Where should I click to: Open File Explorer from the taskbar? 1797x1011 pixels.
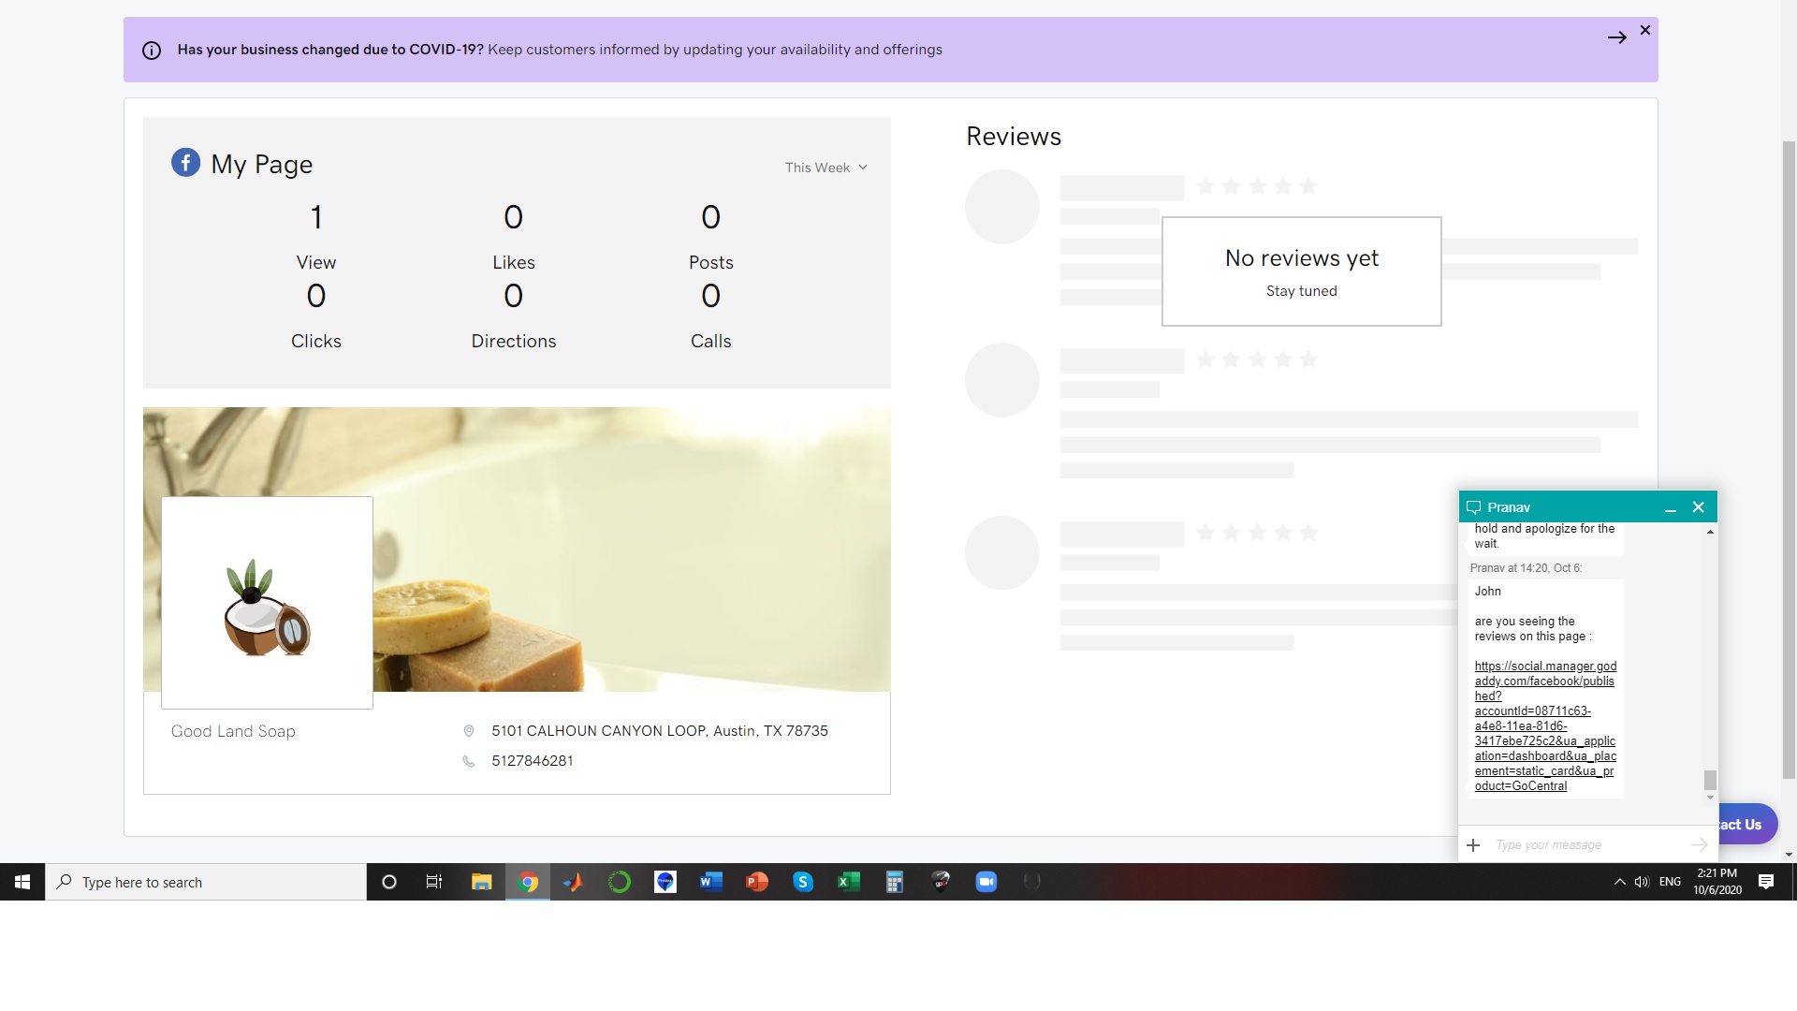(481, 882)
